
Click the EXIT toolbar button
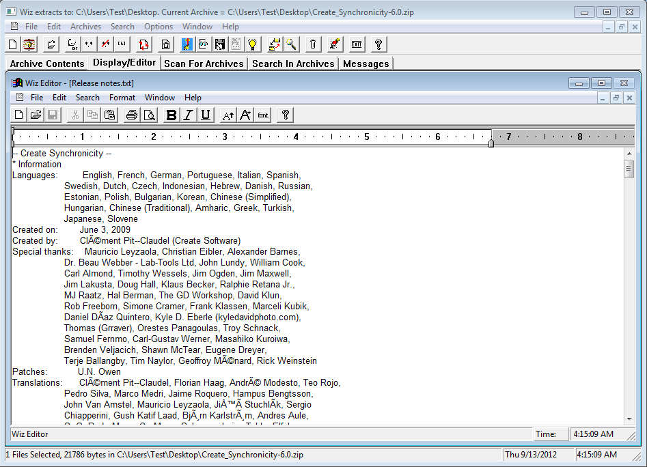click(356, 44)
